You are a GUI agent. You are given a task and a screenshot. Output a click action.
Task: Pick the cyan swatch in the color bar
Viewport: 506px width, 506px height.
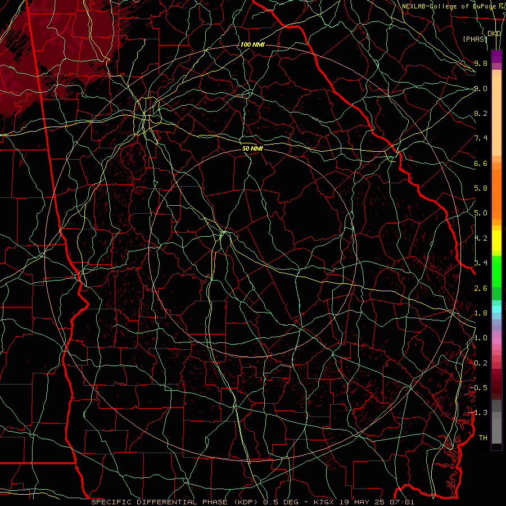(x=496, y=309)
